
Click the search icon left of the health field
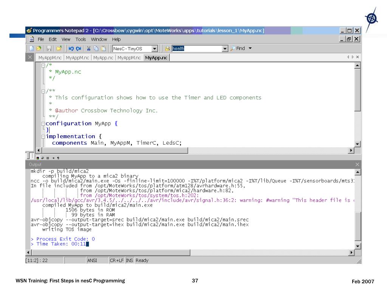point(167,49)
